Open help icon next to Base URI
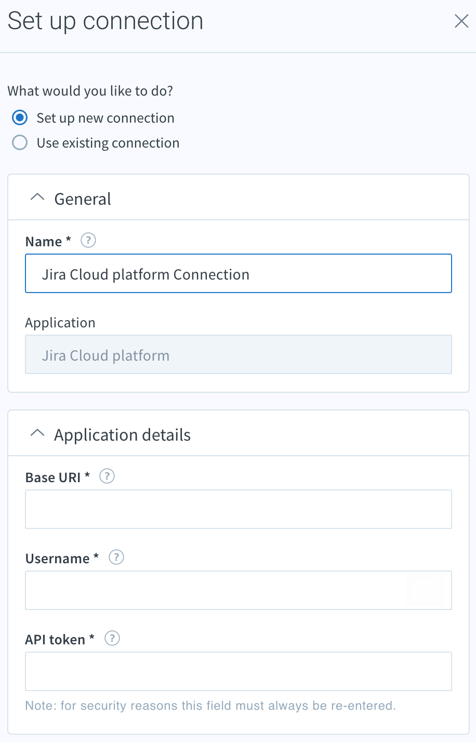The image size is (476, 742). point(107,476)
